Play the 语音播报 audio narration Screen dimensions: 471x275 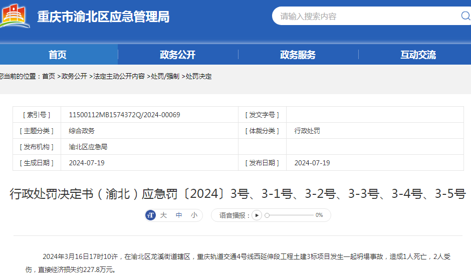(x=257, y=215)
